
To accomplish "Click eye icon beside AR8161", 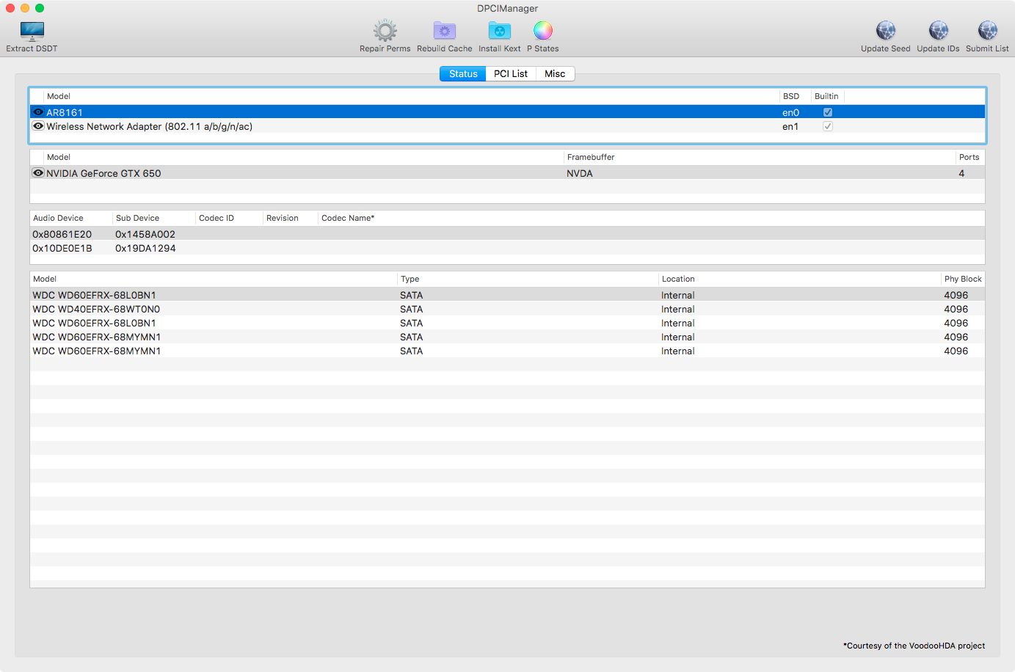I will pyautogui.click(x=38, y=112).
